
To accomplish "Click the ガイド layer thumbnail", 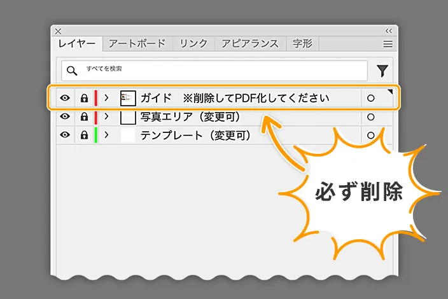I will pos(128,98).
